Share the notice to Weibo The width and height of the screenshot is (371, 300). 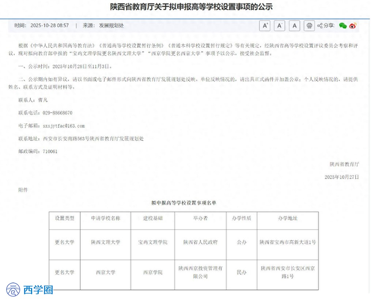click(x=353, y=26)
